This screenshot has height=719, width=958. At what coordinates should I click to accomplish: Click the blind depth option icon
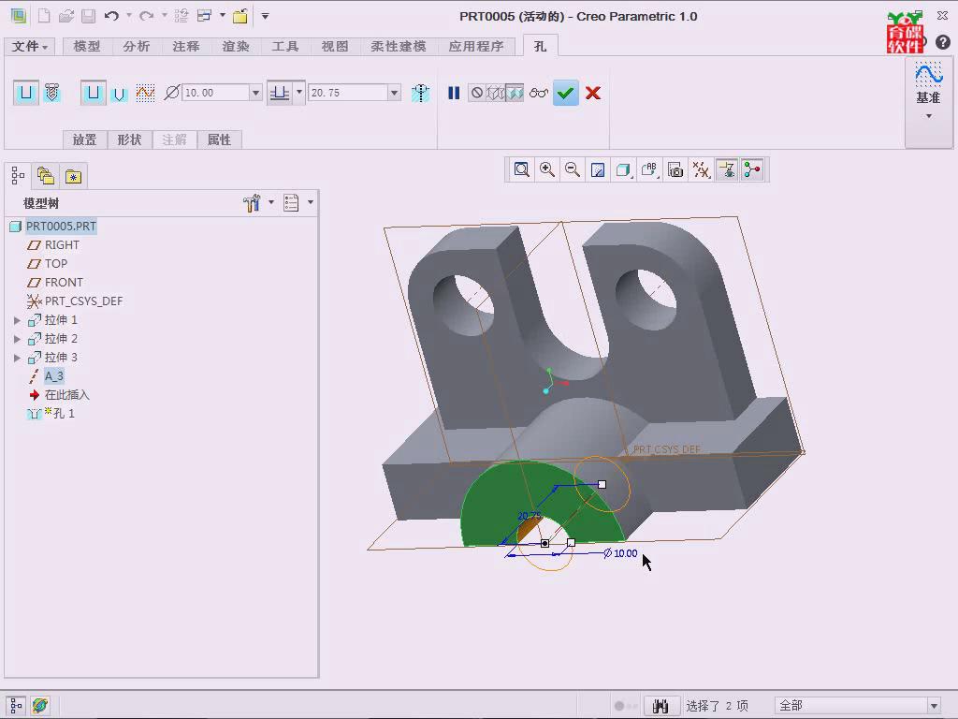pos(280,93)
